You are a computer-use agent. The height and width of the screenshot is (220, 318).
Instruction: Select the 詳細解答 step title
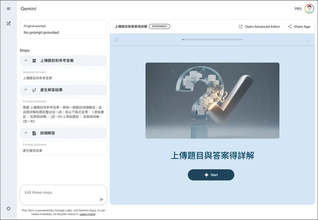(48, 133)
